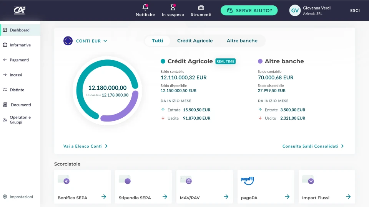Click the Saldo disponibile 27.999,50 EUR
Screen dimensions: 369x207
272,90
